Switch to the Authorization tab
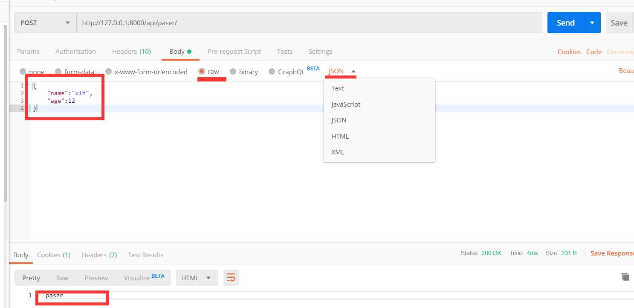Viewport: 634px width, 308px height. tap(75, 51)
